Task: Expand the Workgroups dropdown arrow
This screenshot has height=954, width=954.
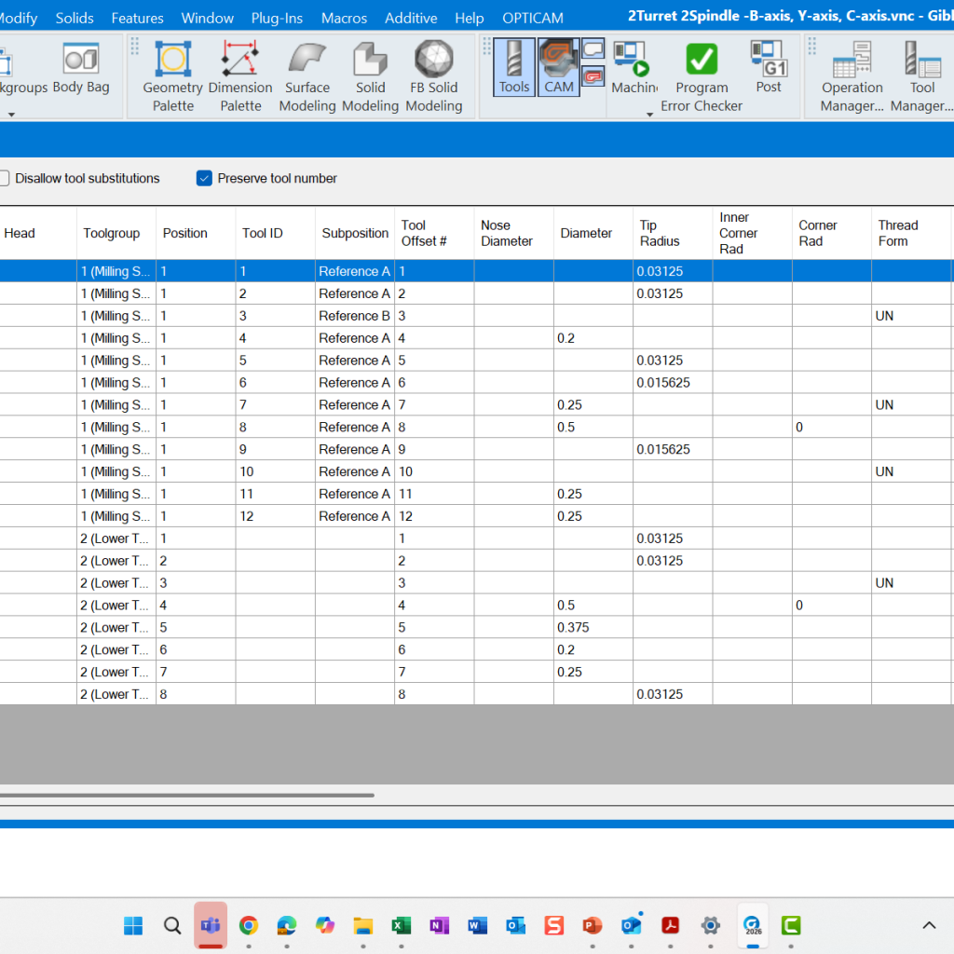Action: pyautogui.click(x=11, y=115)
